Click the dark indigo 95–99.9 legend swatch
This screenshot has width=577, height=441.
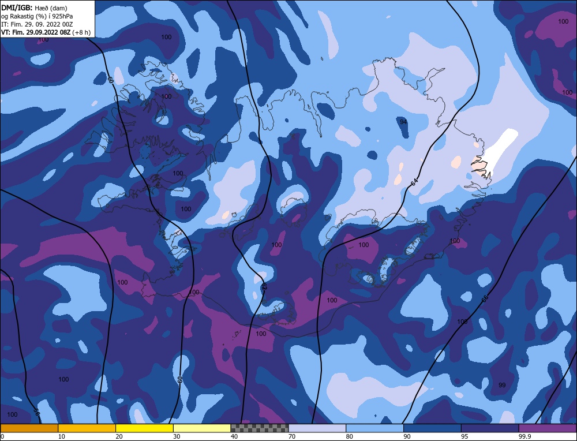click(490, 428)
